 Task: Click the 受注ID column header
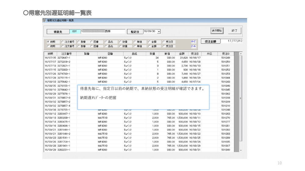(226, 54)
